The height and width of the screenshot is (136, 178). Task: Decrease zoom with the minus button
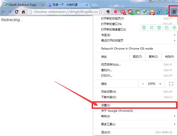click(x=143, y=84)
